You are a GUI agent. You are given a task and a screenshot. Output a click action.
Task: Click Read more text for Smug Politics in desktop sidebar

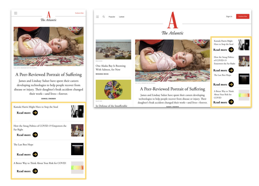(220, 70)
